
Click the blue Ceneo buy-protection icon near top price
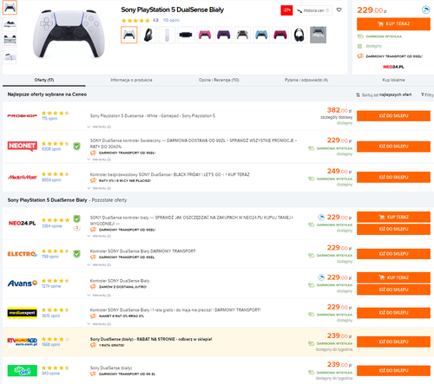pyautogui.click(x=426, y=10)
